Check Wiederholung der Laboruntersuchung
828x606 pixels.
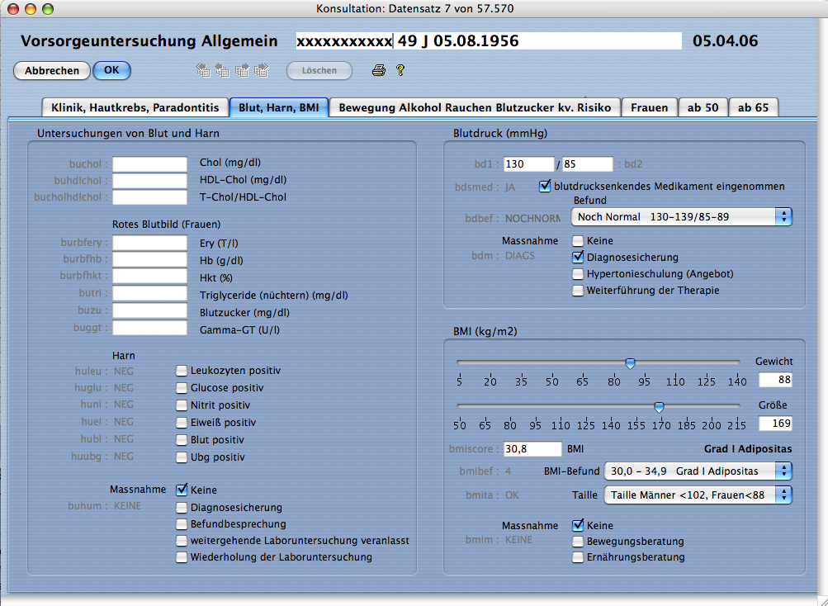pos(181,556)
